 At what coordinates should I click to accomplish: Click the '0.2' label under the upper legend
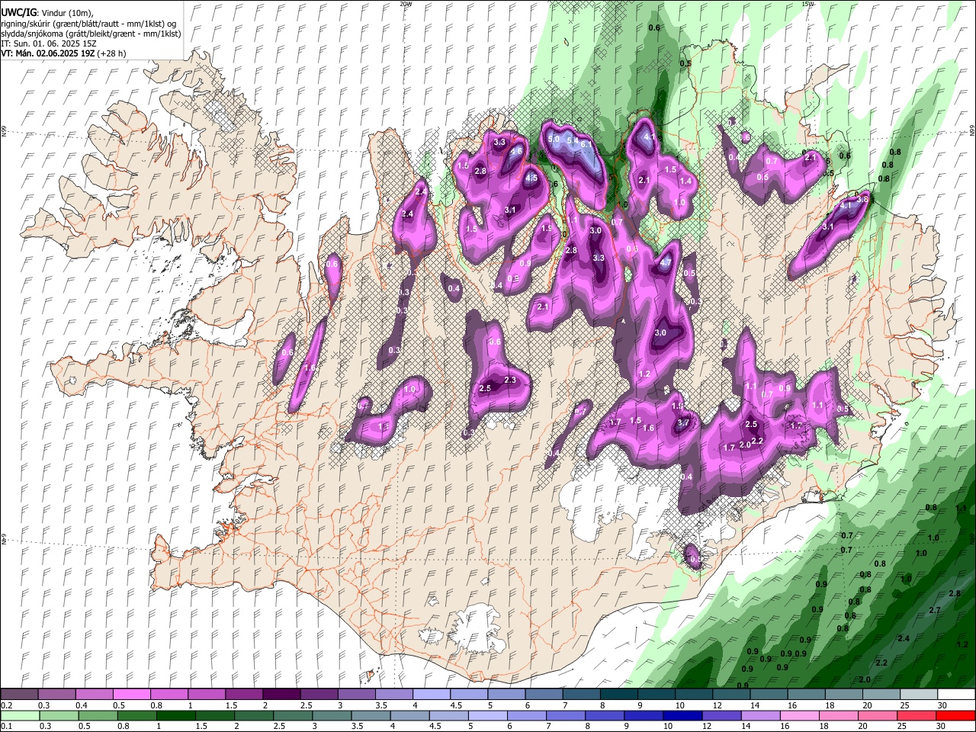tap(5, 705)
